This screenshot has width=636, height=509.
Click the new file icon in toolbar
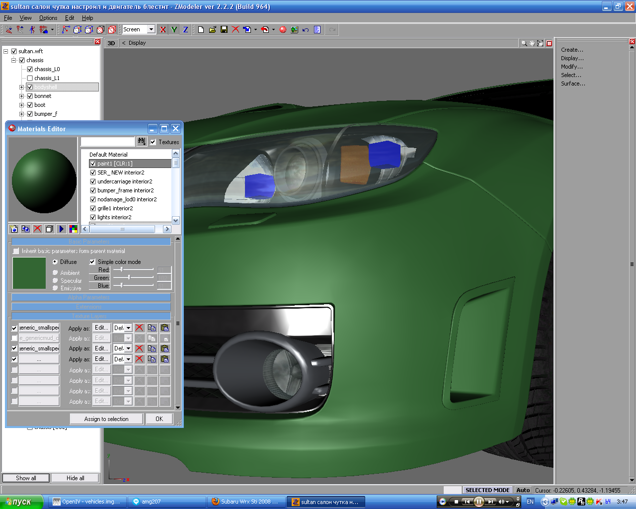tap(201, 30)
